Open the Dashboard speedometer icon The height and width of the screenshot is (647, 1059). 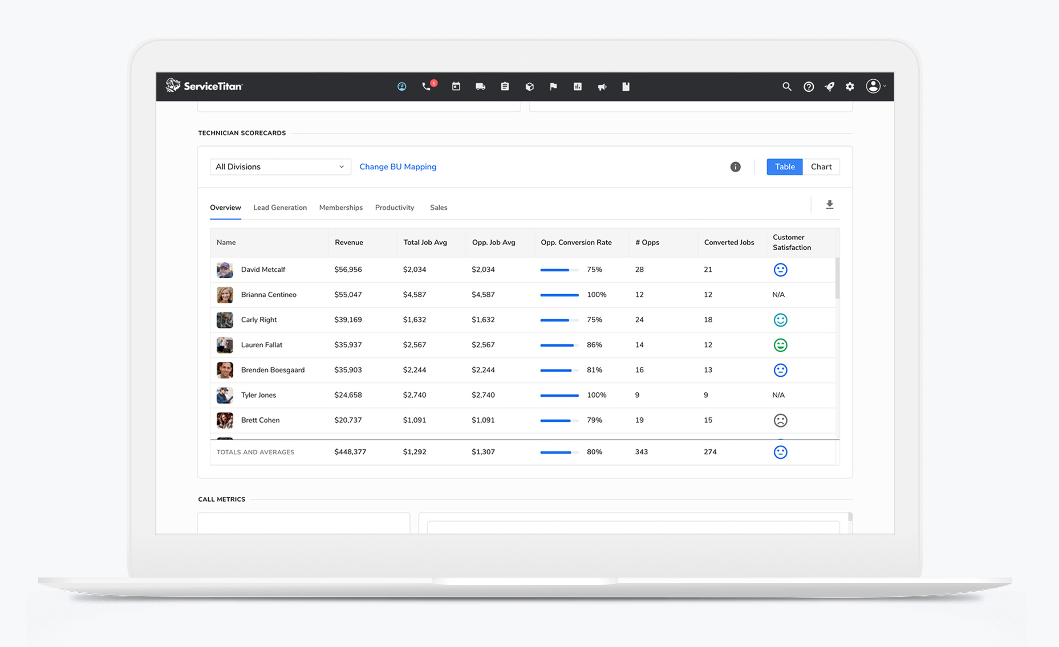coord(401,86)
